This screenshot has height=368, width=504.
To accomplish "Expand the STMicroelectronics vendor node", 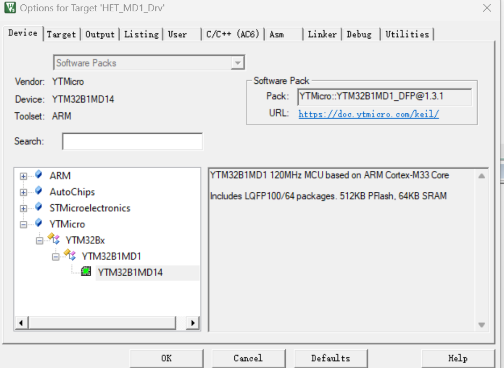I will pos(23,208).
